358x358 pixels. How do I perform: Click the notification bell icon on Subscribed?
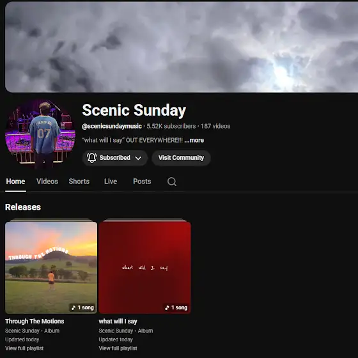coord(92,157)
